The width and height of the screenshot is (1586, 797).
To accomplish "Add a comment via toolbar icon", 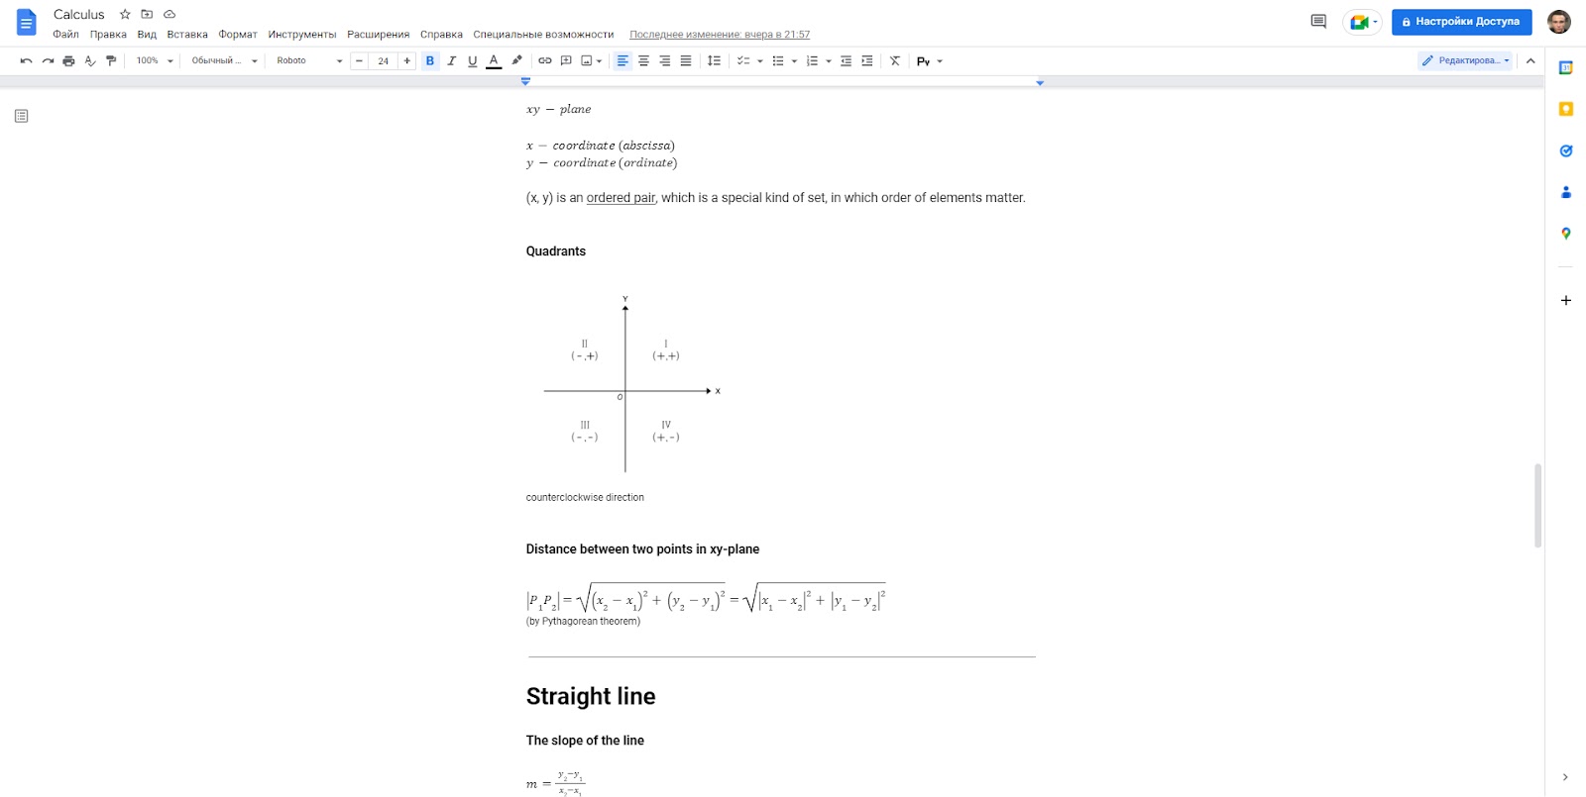I will pos(566,61).
